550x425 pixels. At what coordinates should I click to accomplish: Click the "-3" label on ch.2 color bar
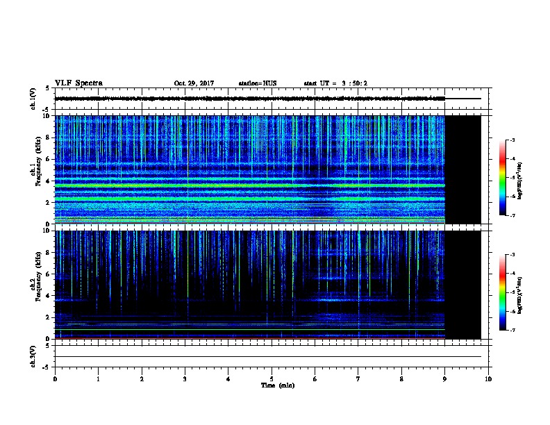[512, 255]
